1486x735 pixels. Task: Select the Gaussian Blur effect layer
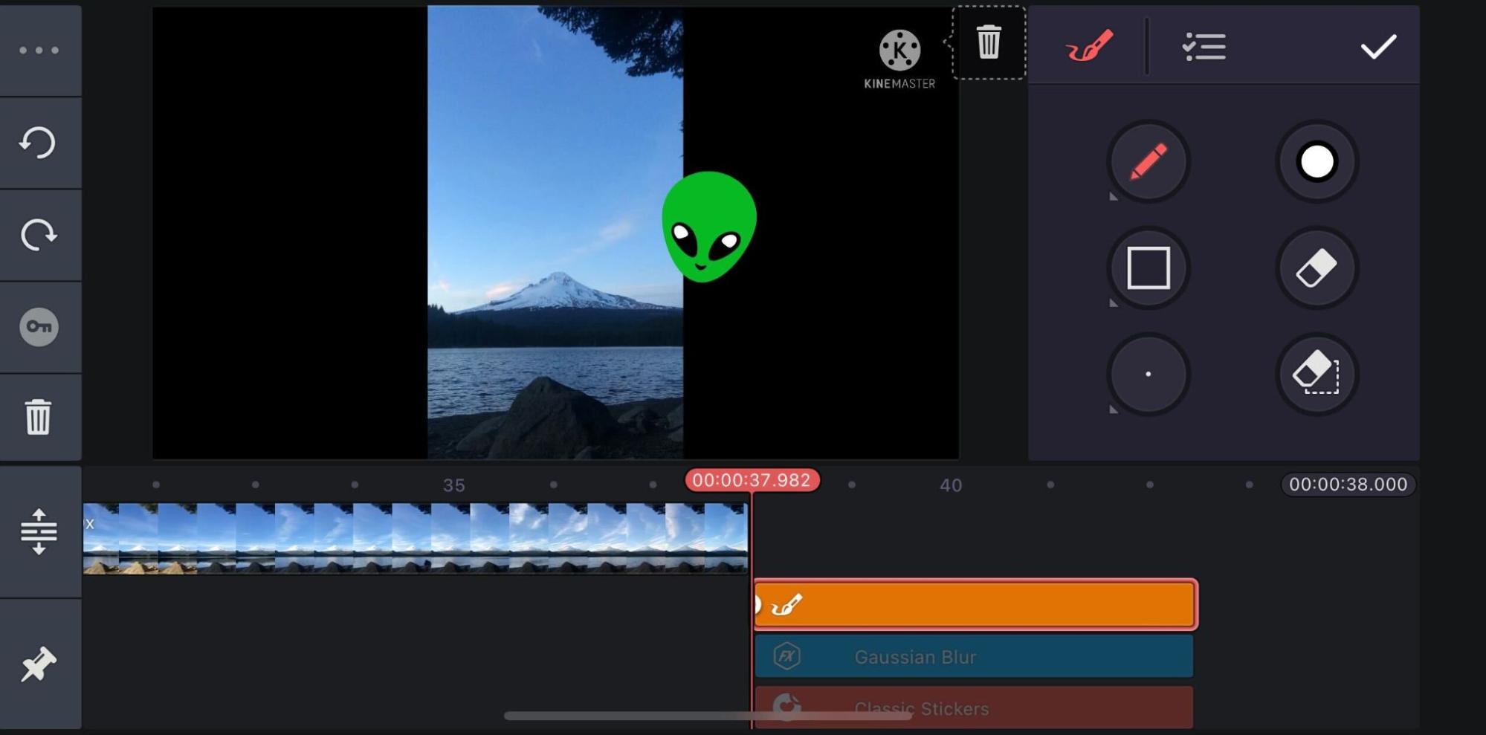click(974, 657)
